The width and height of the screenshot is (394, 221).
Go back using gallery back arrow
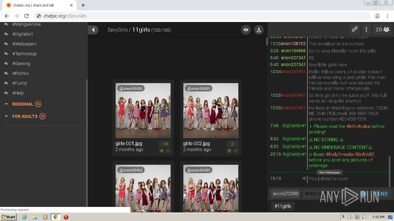click(x=93, y=30)
